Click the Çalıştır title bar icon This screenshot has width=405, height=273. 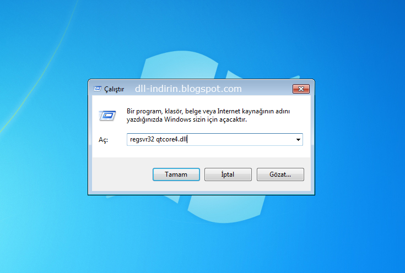(x=98, y=89)
